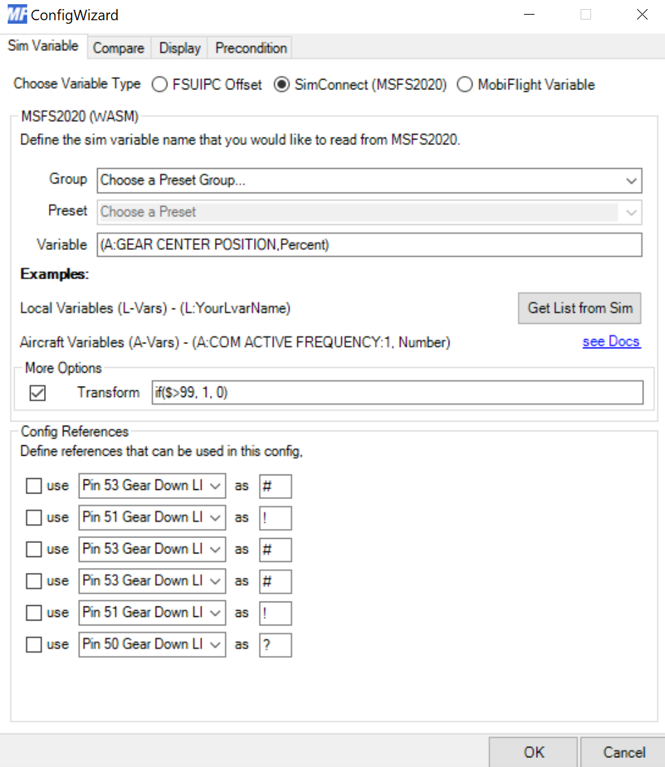Dismiss dialog with the Cancel button
Image resolution: width=665 pixels, height=767 pixels.
click(x=624, y=752)
